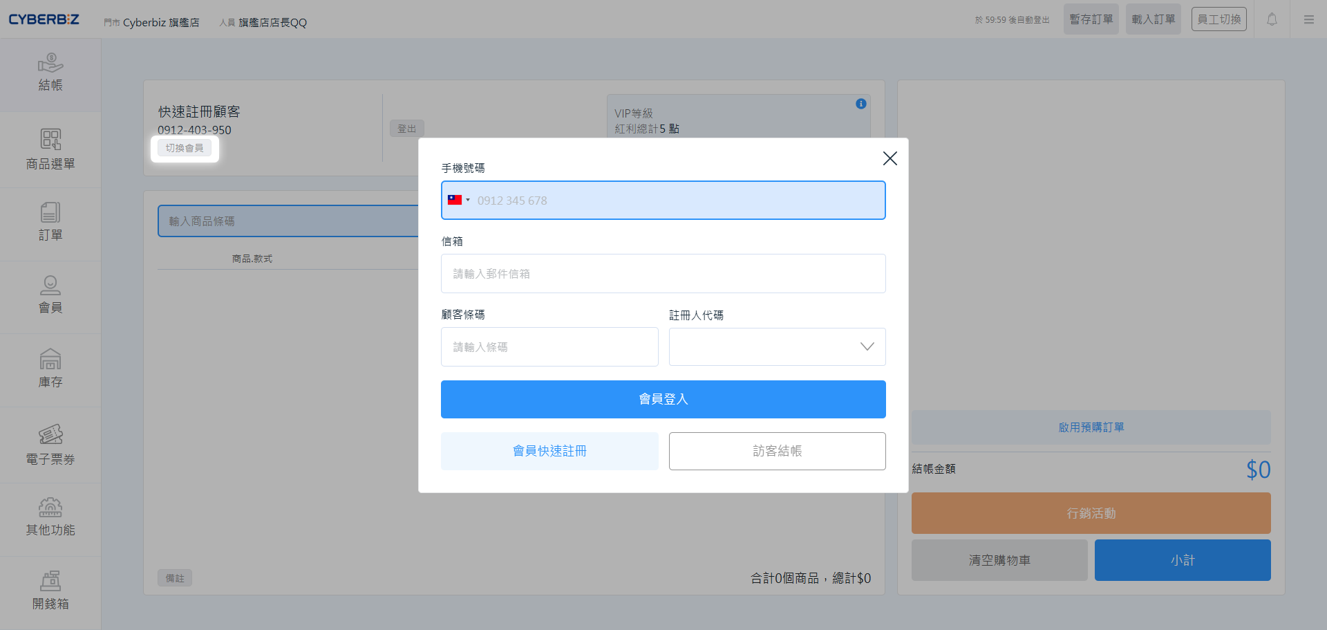Click the 員工切換 button
The width and height of the screenshot is (1327, 630).
(1218, 19)
